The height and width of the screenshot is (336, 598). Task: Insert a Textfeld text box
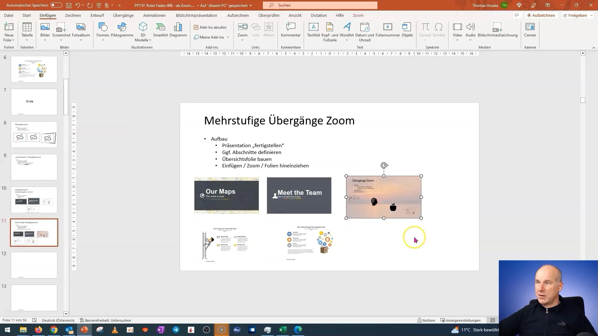click(313, 30)
